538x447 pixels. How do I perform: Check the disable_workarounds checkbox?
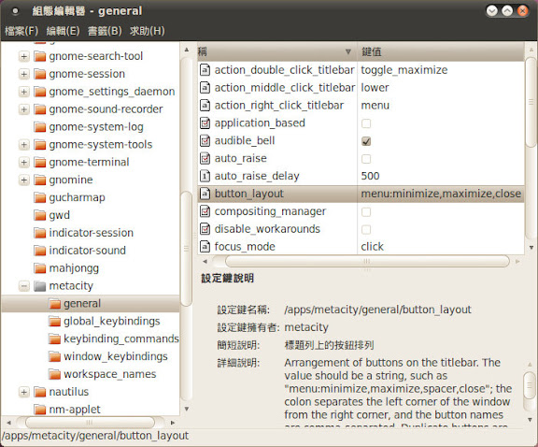point(366,229)
